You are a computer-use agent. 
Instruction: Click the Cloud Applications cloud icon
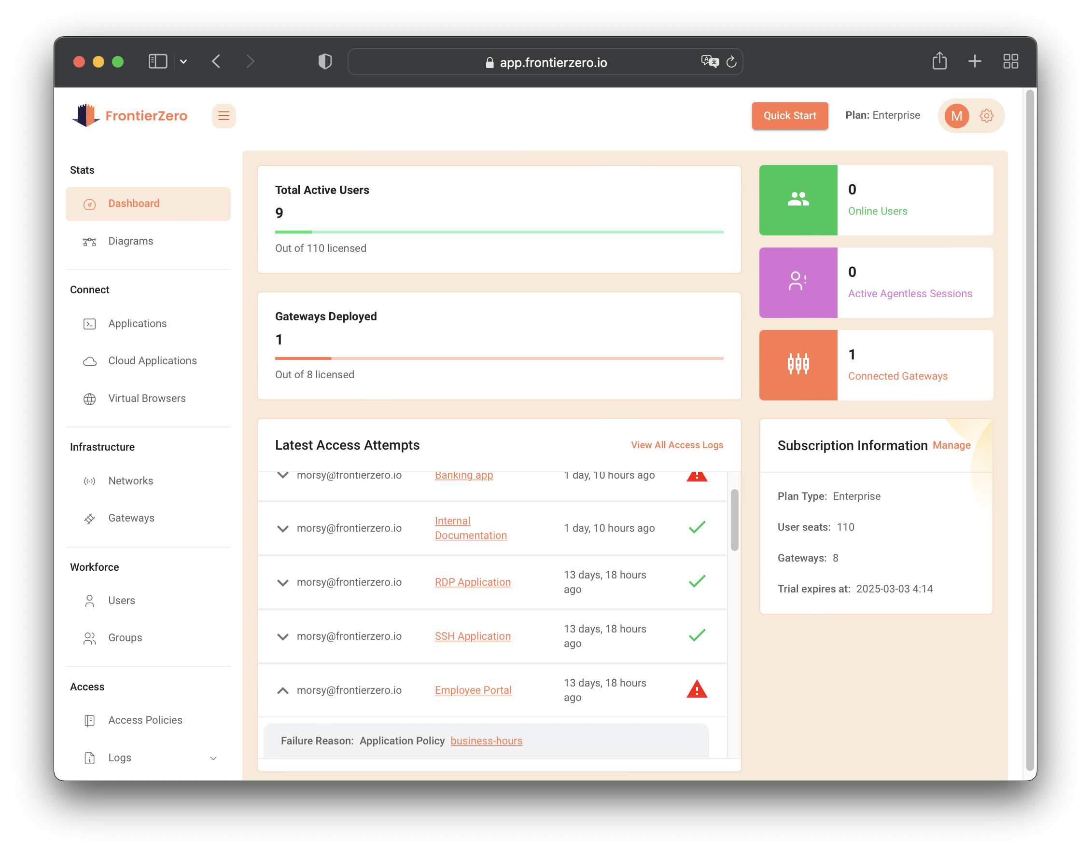click(89, 361)
